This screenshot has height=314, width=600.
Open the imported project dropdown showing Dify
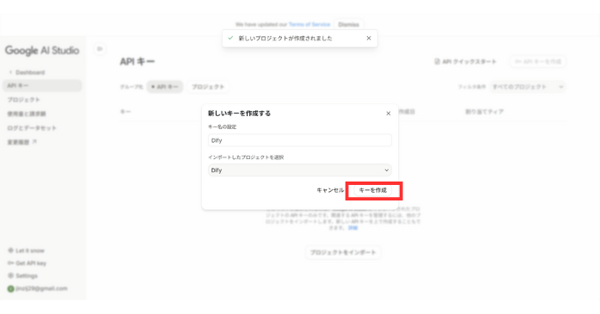(x=300, y=170)
